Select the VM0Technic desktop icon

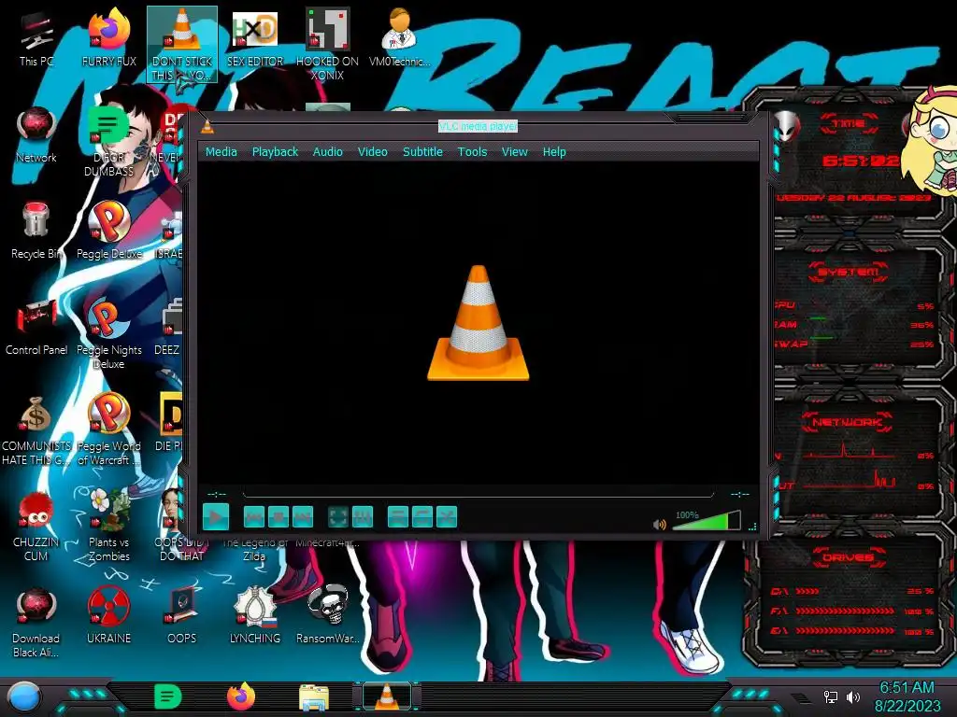pyautogui.click(x=399, y=37)
